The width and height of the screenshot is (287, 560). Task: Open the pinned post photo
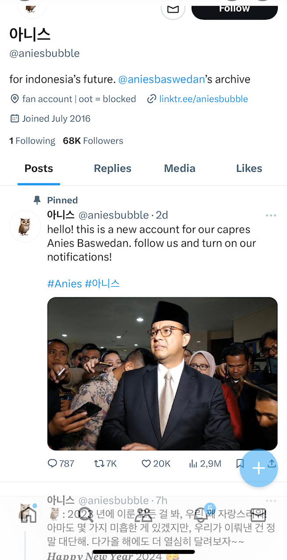162,374
